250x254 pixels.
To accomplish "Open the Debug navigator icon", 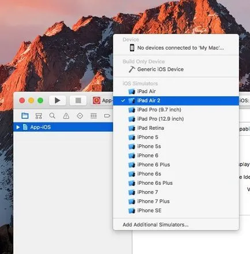I will pyautogui.click(x=93, y=115).
